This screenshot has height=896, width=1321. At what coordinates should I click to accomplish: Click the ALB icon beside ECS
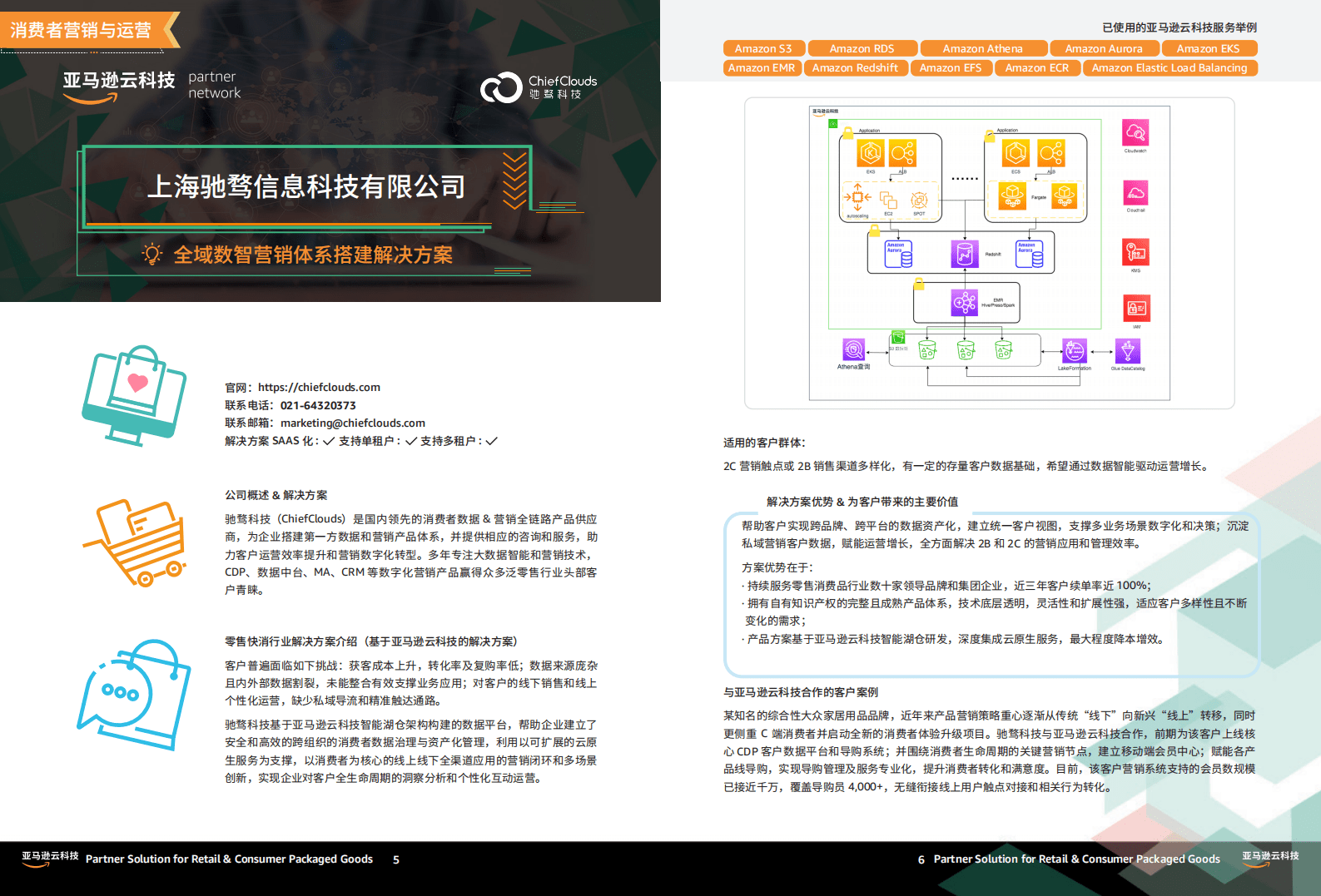click(x=1051, y=153)
